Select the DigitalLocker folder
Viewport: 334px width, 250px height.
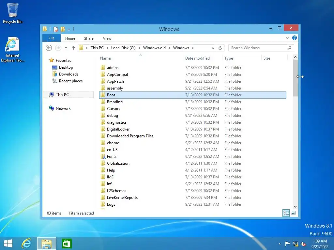118,129
